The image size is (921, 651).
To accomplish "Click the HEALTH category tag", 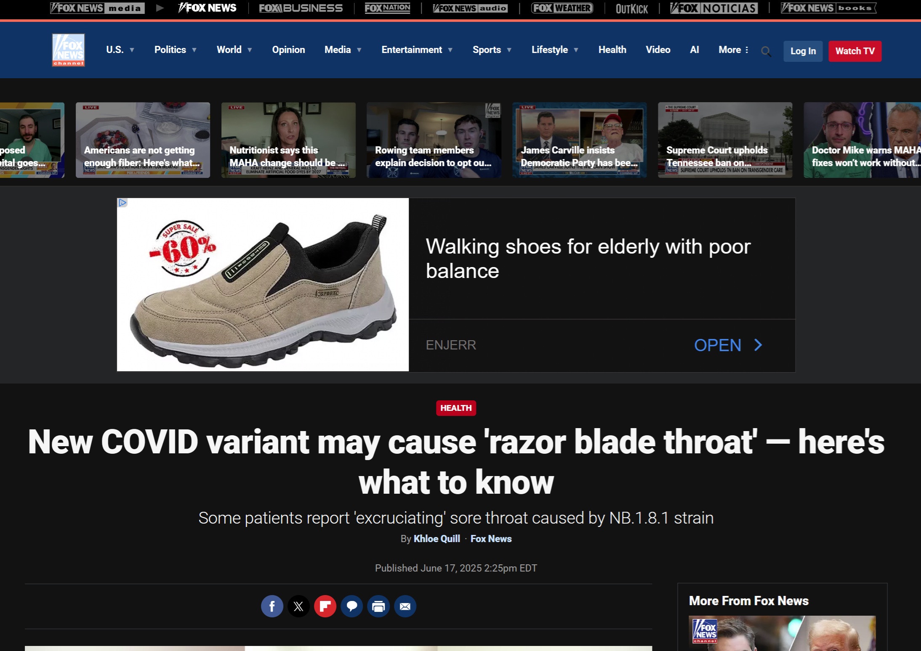I will pyautogui.click(x=456, y=408).
